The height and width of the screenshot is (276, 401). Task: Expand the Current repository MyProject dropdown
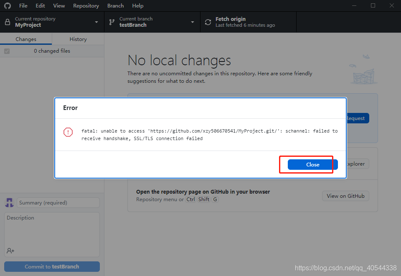point(52,22)
